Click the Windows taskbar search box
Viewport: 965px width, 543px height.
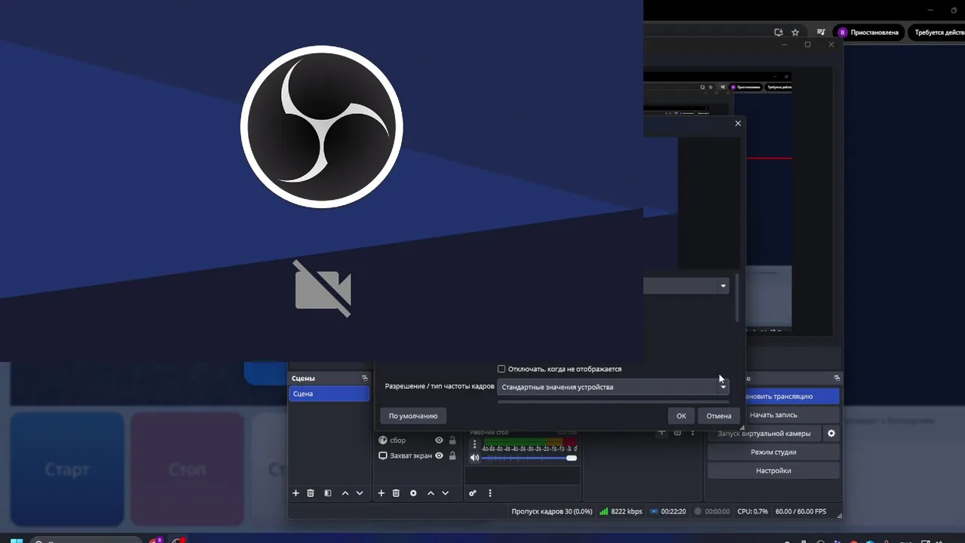point(85,540)
